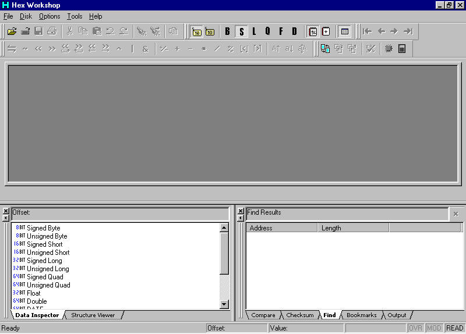Toggle Quad data mode Q
Viewport: 466px width, 334px height.
point(267,31)
